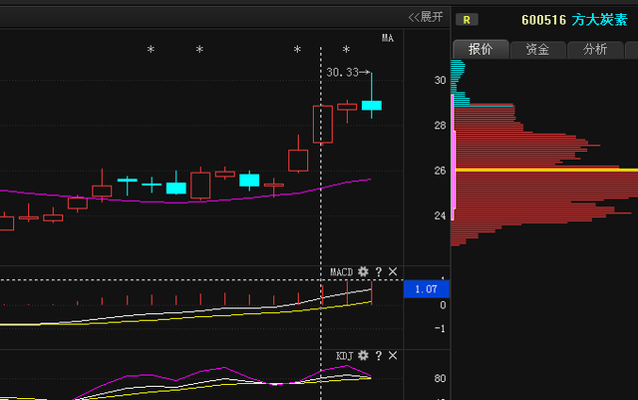This screenshot has height=400, width=638.
Task: Open KDJ indicator help question mark
Action: coord(379,355)
